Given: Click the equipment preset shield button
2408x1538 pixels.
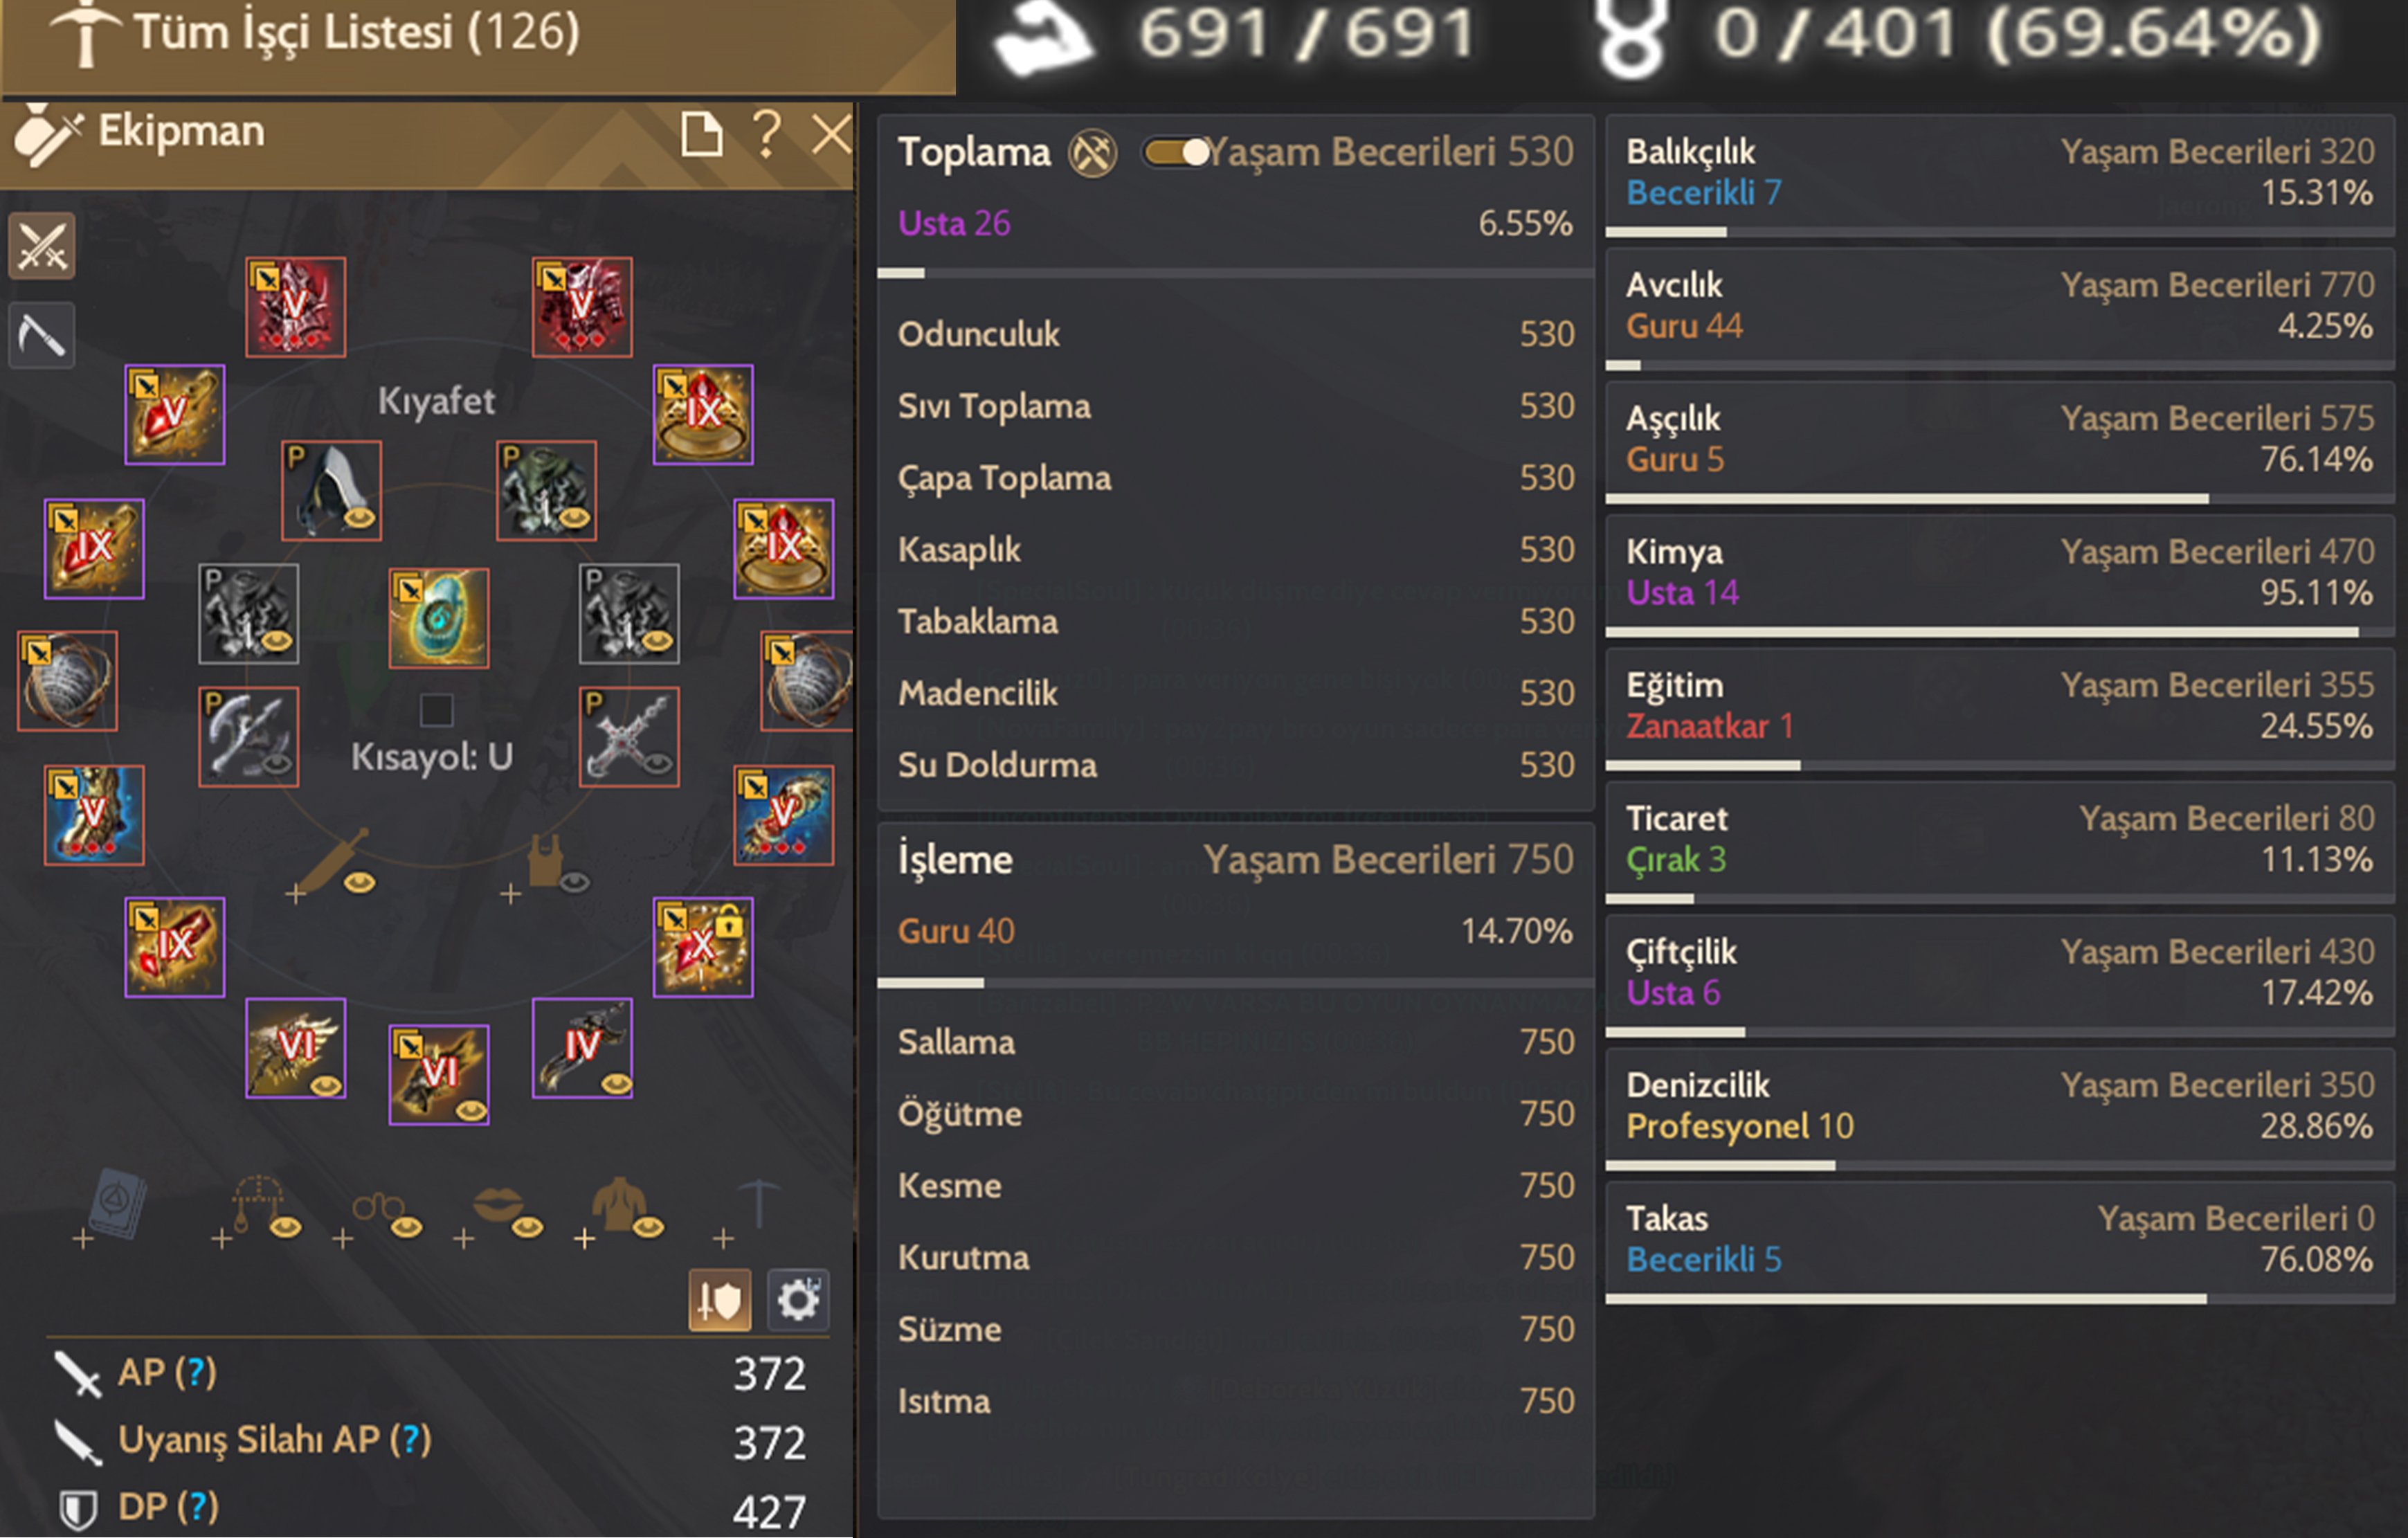Looking at the screenshot, I should tap(719, 1300).
